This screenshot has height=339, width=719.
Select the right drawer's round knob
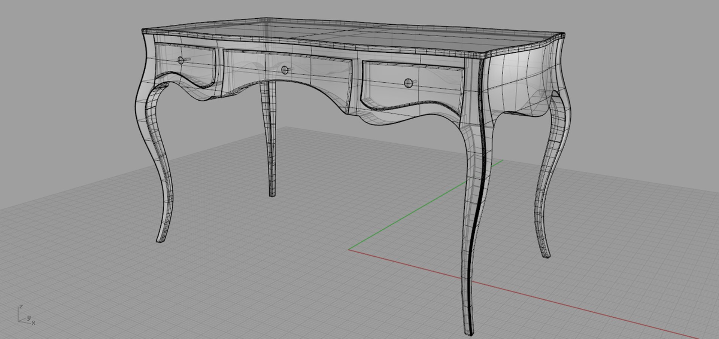click(x=408, y=83)
